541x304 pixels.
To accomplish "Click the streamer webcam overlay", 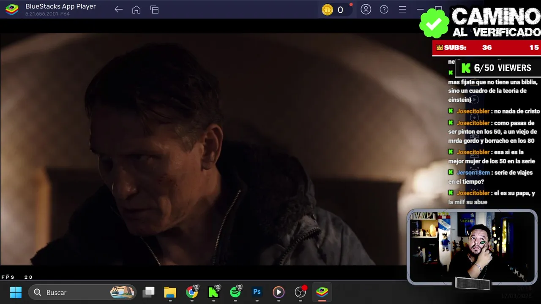I will 472,247.
